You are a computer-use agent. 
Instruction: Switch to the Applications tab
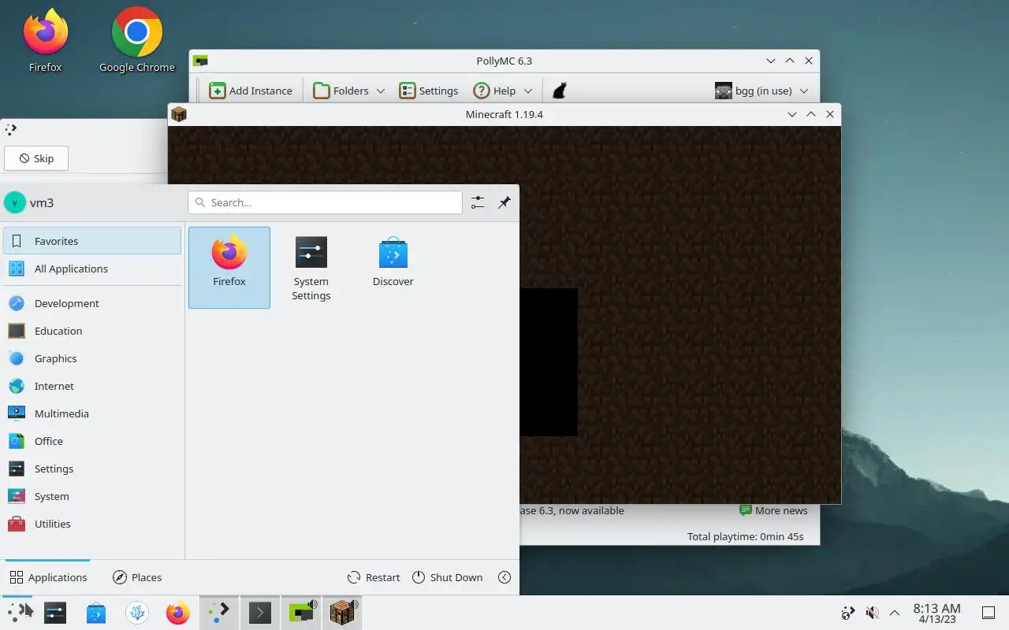click(48, 577)
